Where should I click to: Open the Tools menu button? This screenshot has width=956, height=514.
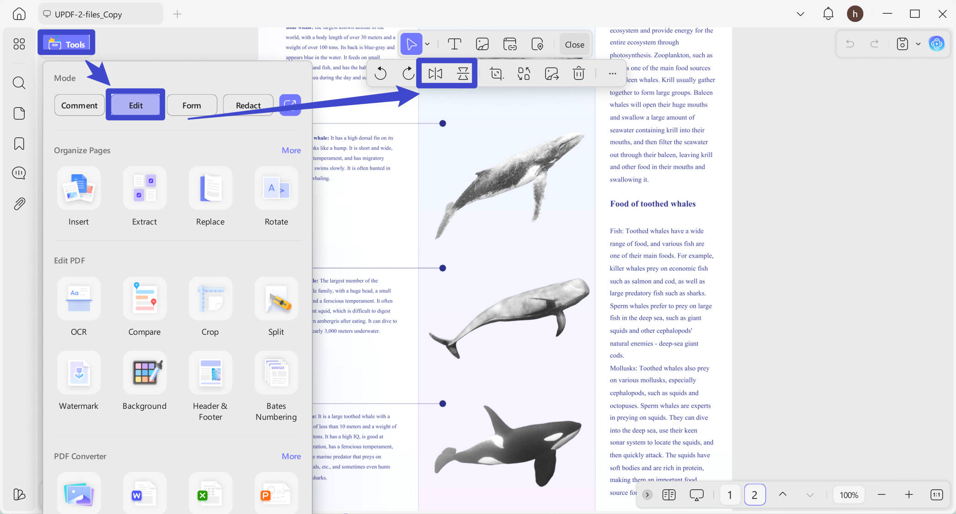point(67,44)
